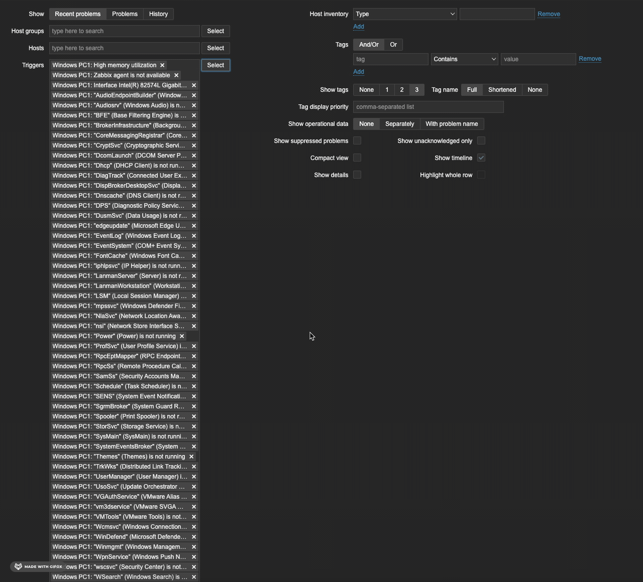This screenshot has height=582, width=643.
Task: Switch to the Problems tab
Action: pos(124,14)
